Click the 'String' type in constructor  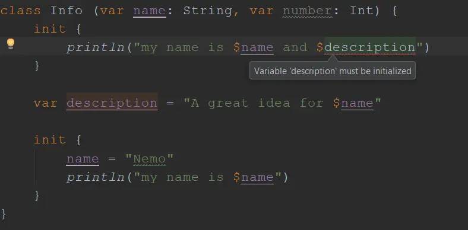pos(208,11)
